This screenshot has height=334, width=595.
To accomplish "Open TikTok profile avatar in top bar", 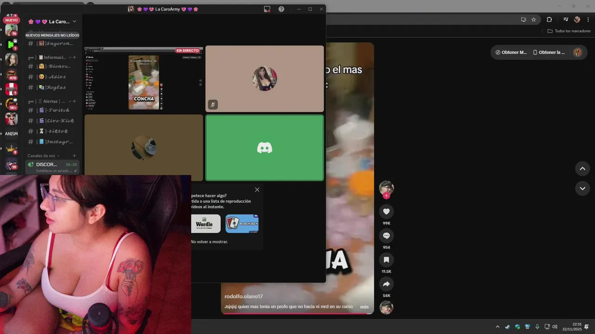I will coord(577,52).
